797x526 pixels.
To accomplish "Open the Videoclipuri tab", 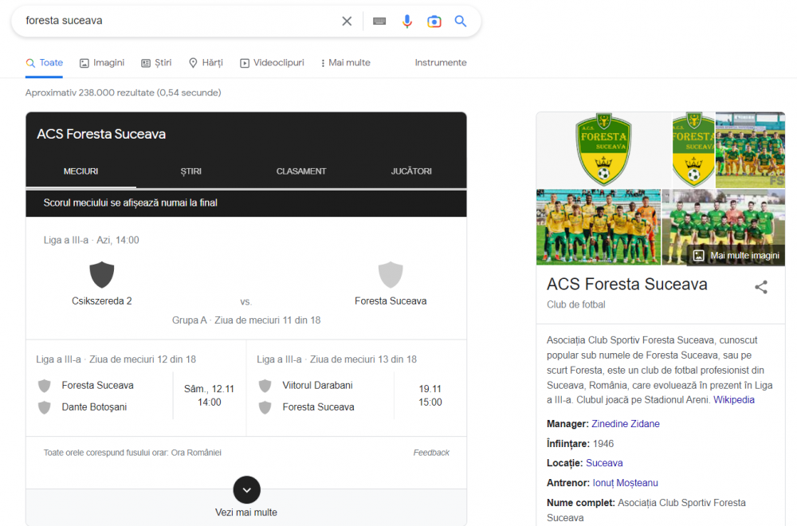I will coord(272,63).
